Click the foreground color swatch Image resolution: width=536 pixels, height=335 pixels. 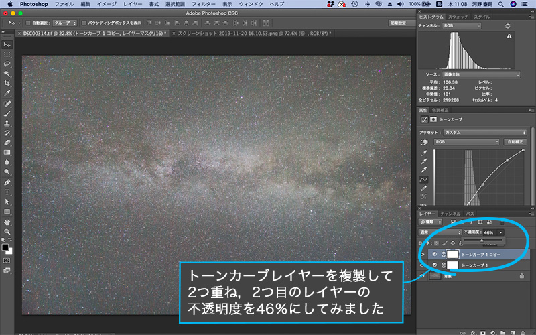coord(5,247)
